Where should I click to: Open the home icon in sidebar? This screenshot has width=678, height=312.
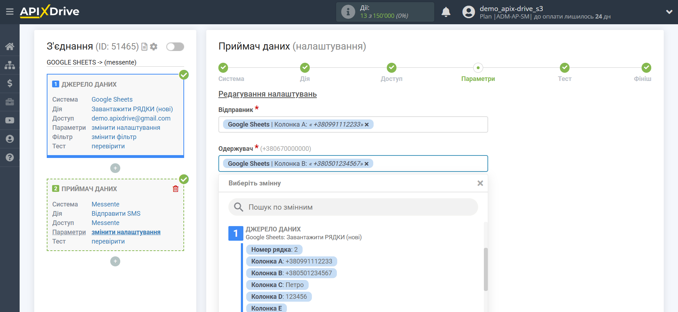point(10,46)
